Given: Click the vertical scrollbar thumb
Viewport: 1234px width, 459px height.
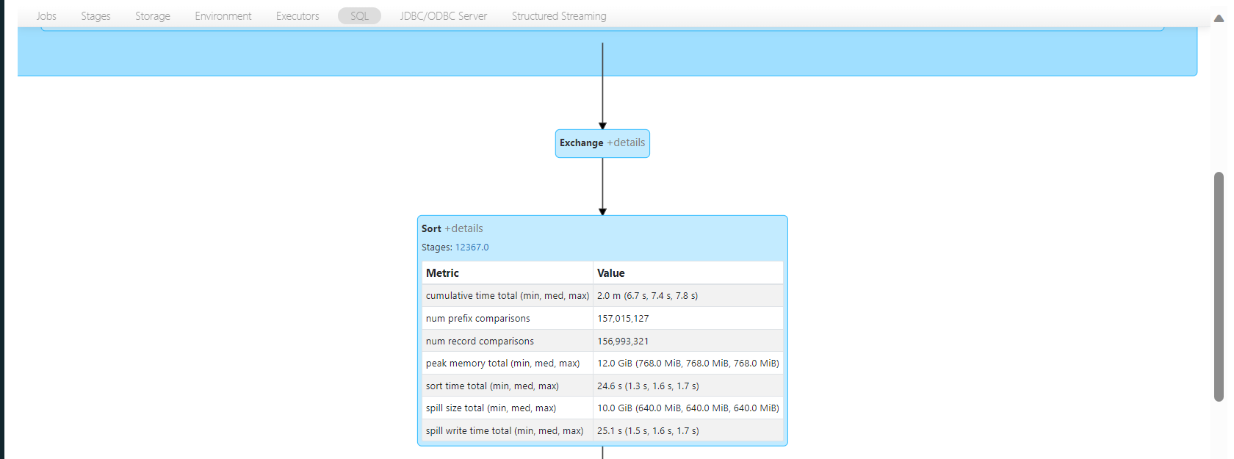Looking at the screenshot, I should [1219, 286].
